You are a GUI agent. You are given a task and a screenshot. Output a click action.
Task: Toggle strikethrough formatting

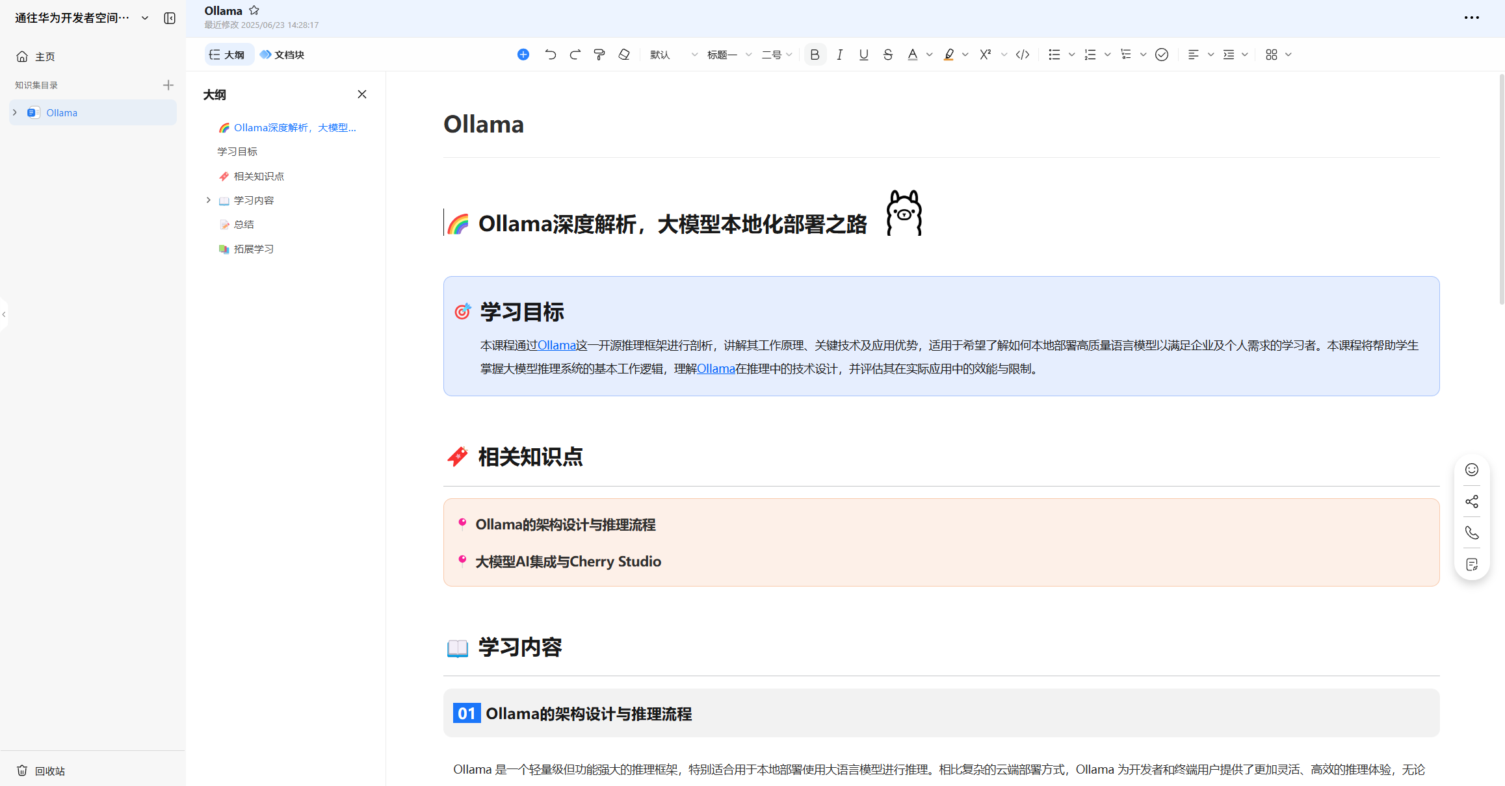[888, 55]
